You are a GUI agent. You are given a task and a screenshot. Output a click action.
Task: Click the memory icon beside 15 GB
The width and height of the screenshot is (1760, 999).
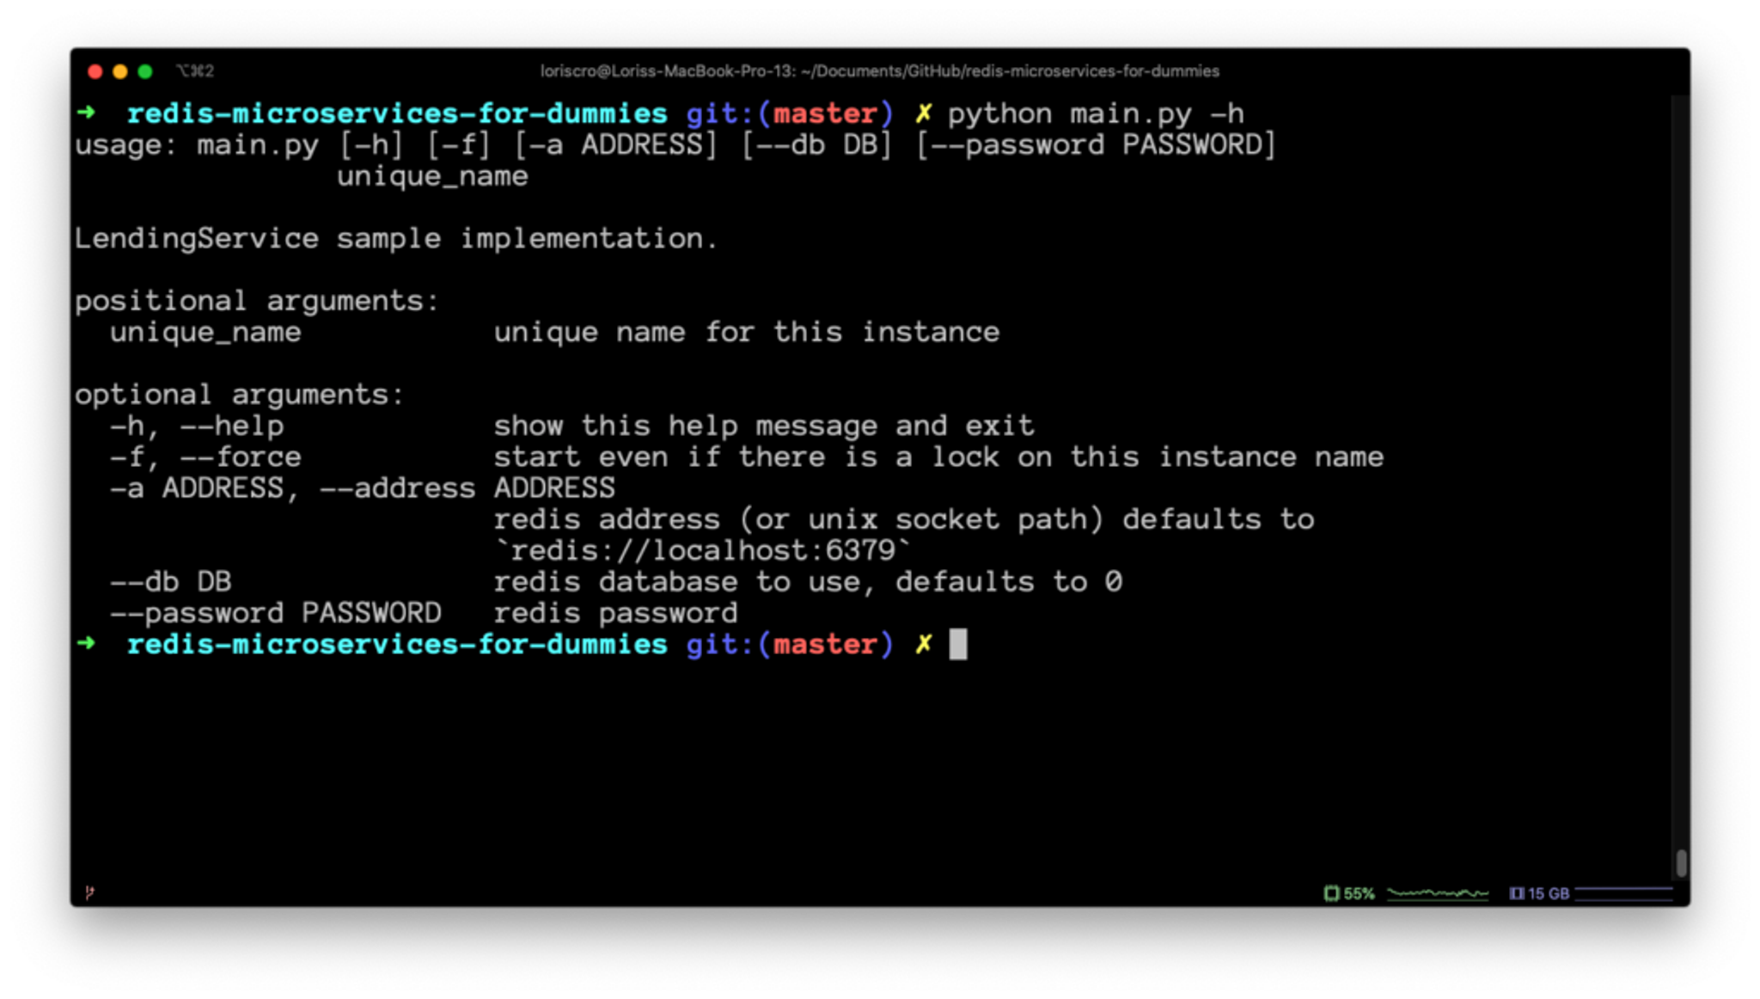click(1516, 893)
